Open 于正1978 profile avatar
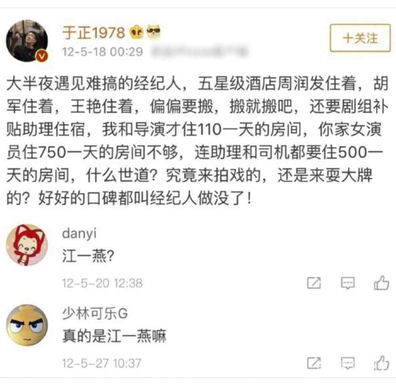 point(27,41)
